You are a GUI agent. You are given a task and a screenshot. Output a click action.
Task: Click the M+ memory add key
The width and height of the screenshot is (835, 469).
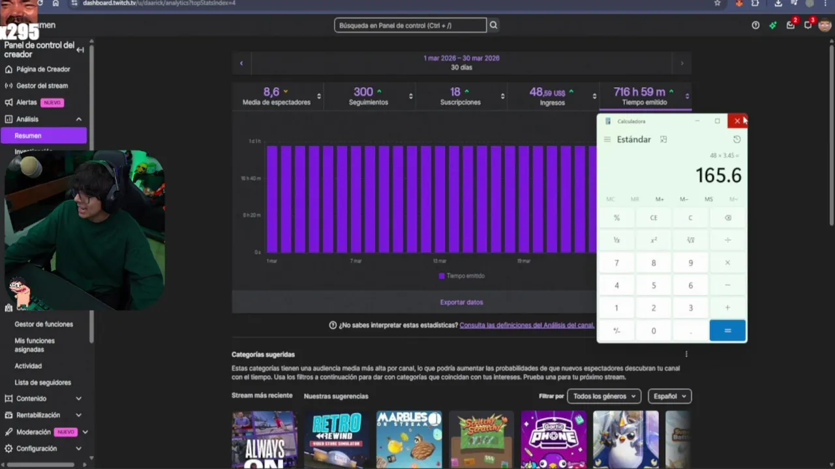pos(660,199)
